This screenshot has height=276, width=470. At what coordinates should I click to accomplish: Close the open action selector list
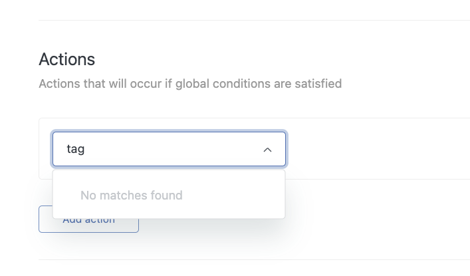click(267, 150)
